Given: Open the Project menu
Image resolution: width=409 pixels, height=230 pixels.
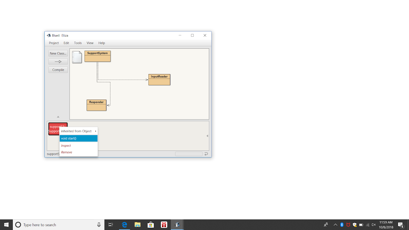Looking at the screenshot, I should click(x=54, y=43).
